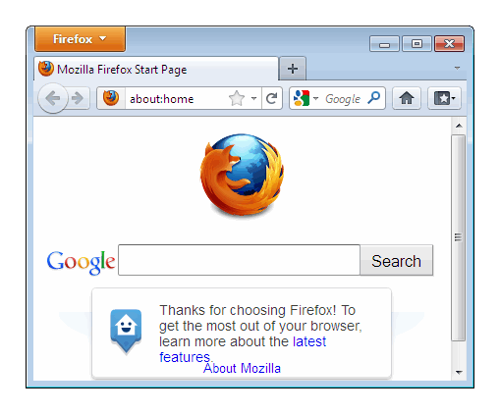Bookmark this page with the star icon
Screen dimensions: 500x414
[237, 98]
